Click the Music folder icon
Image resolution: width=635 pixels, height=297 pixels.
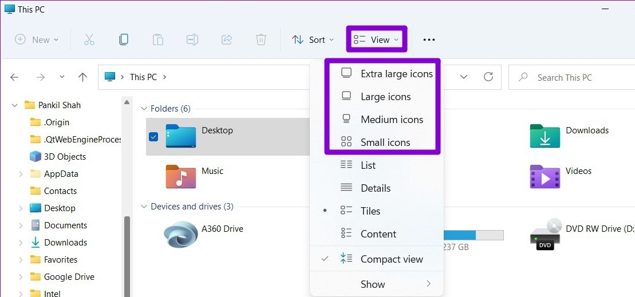click(x=180, y=176)
